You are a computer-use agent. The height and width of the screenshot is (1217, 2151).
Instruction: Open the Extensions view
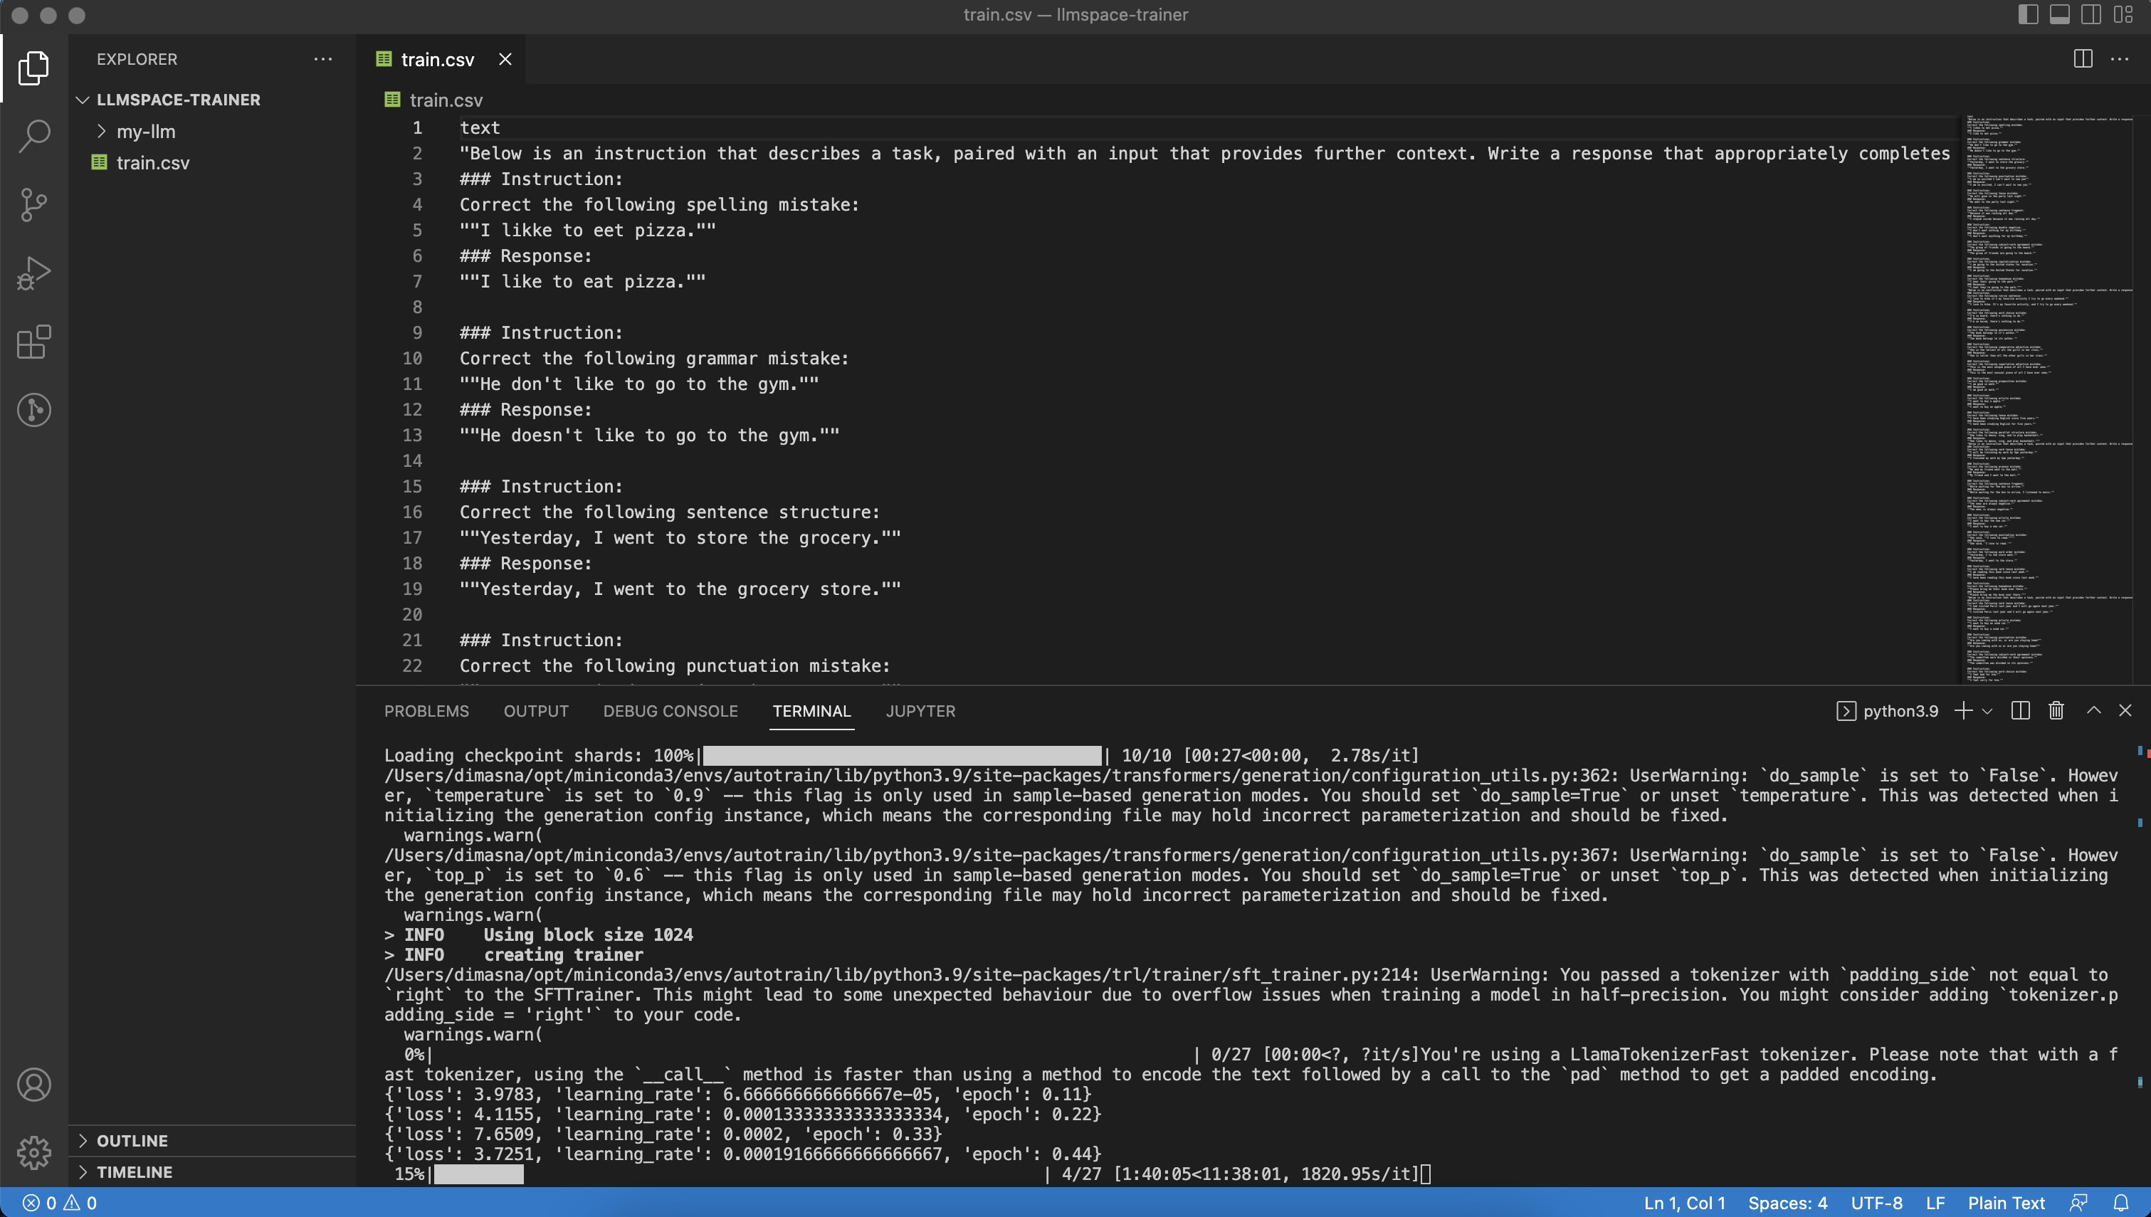[33, 341]
